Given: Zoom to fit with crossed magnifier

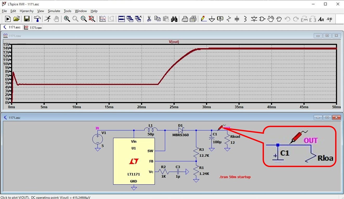Looking at the screenshot, I should (x=92, y=19).
